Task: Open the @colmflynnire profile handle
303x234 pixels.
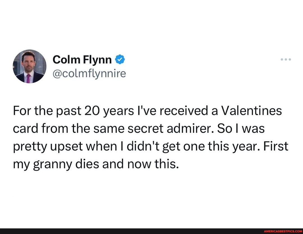Action: click(89, 74)
